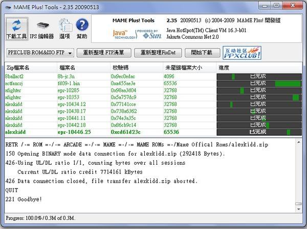
Task: Click checksum 0x9ec0edac
Action: coord(123,77)
